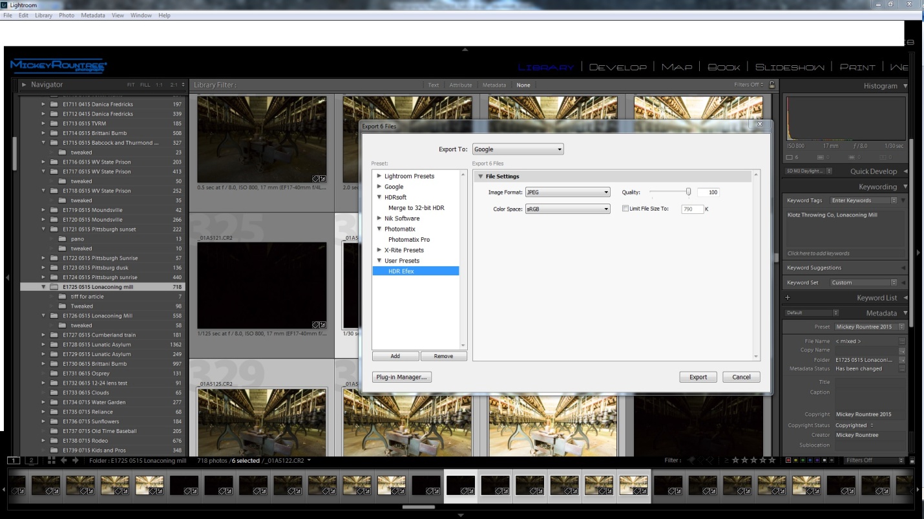Enable the Limit File Size To checkbox

point(625,209)
